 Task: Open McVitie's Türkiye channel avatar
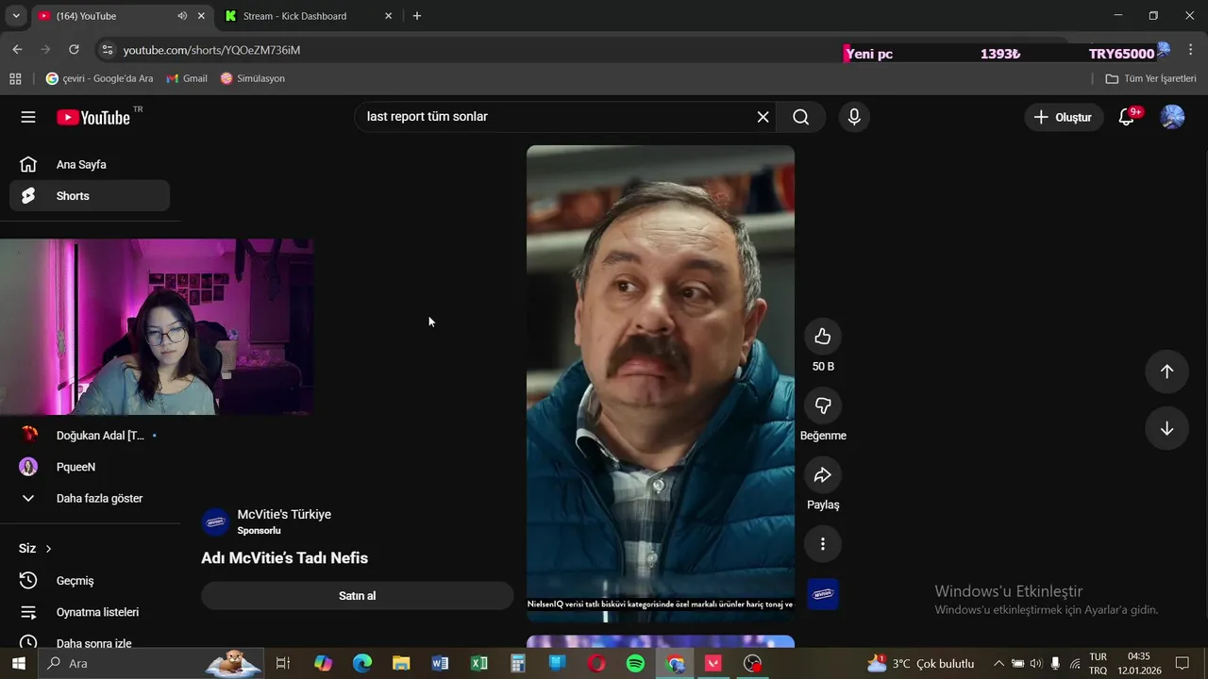pos(215,522)
